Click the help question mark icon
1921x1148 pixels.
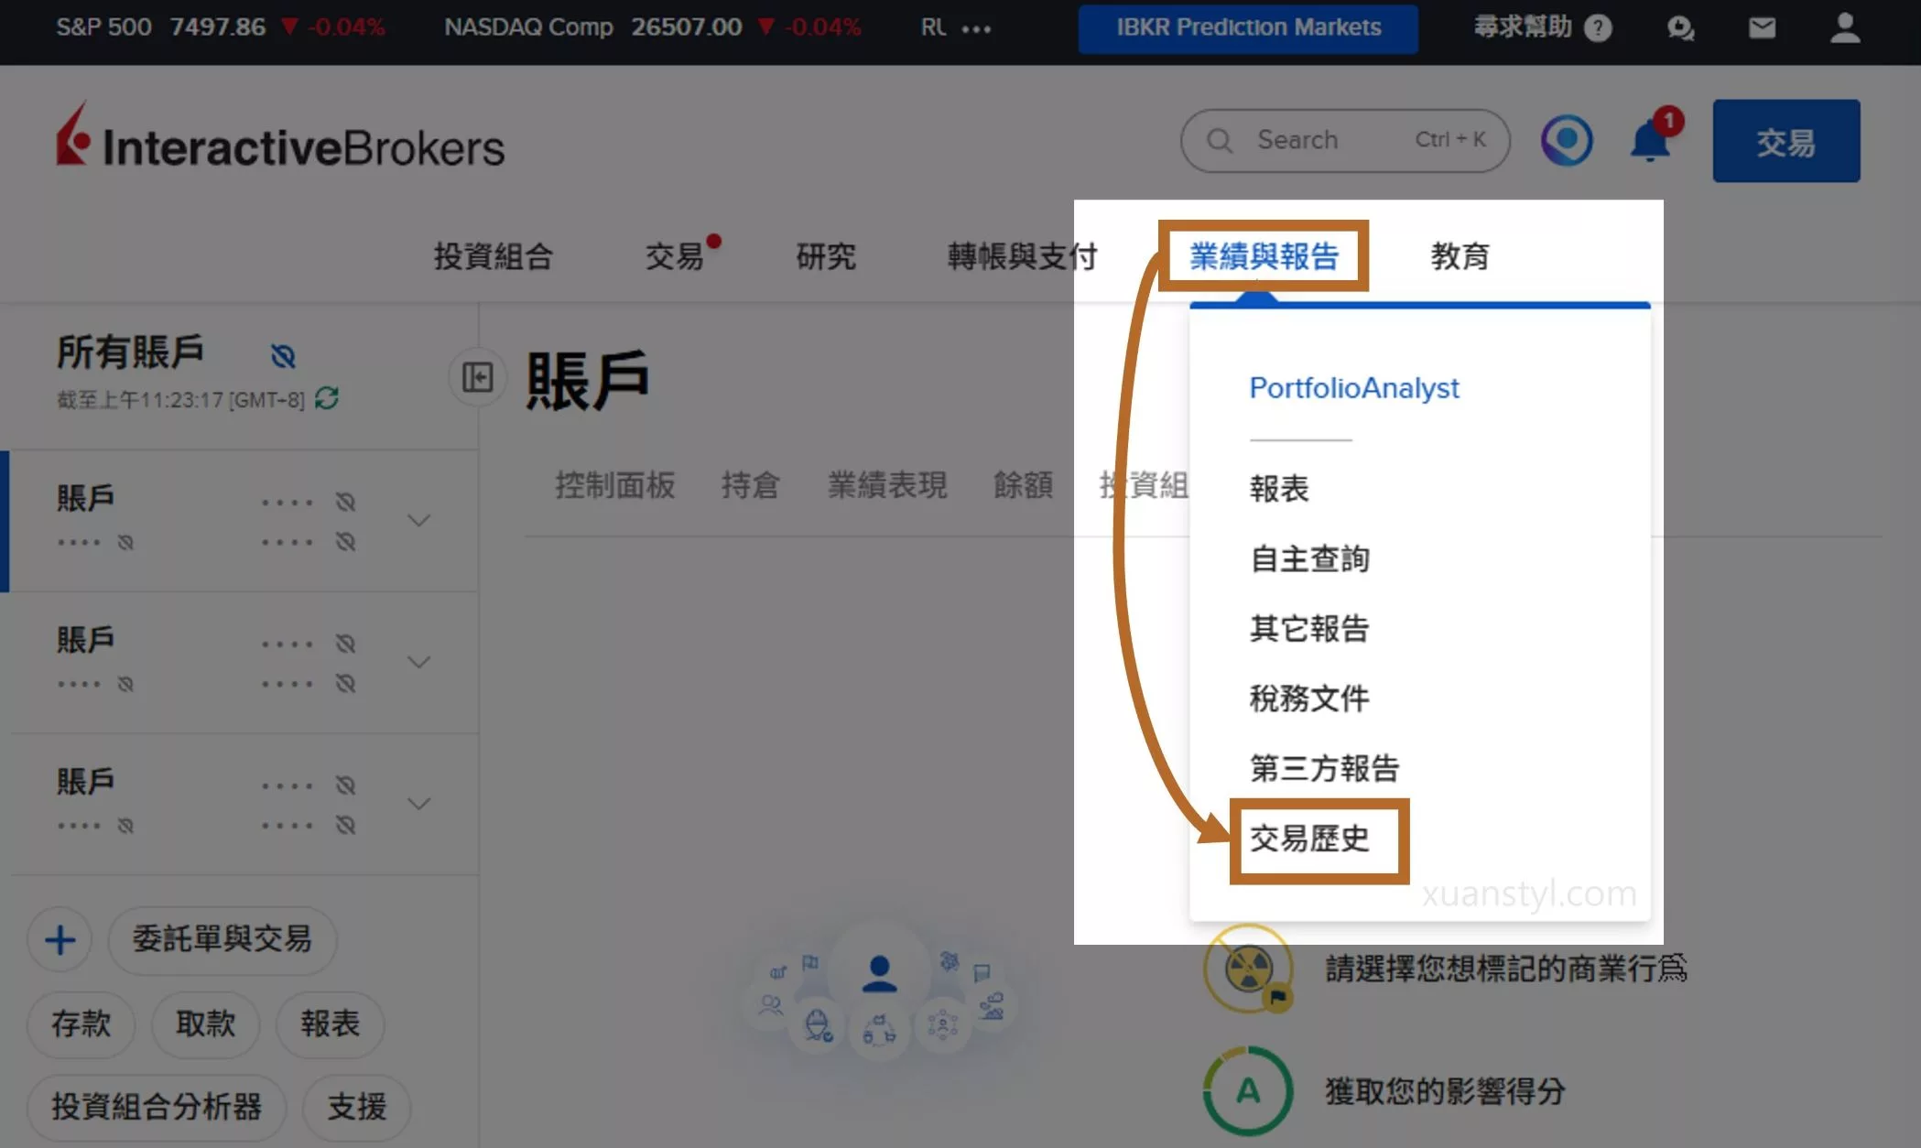click(1598, 28)
